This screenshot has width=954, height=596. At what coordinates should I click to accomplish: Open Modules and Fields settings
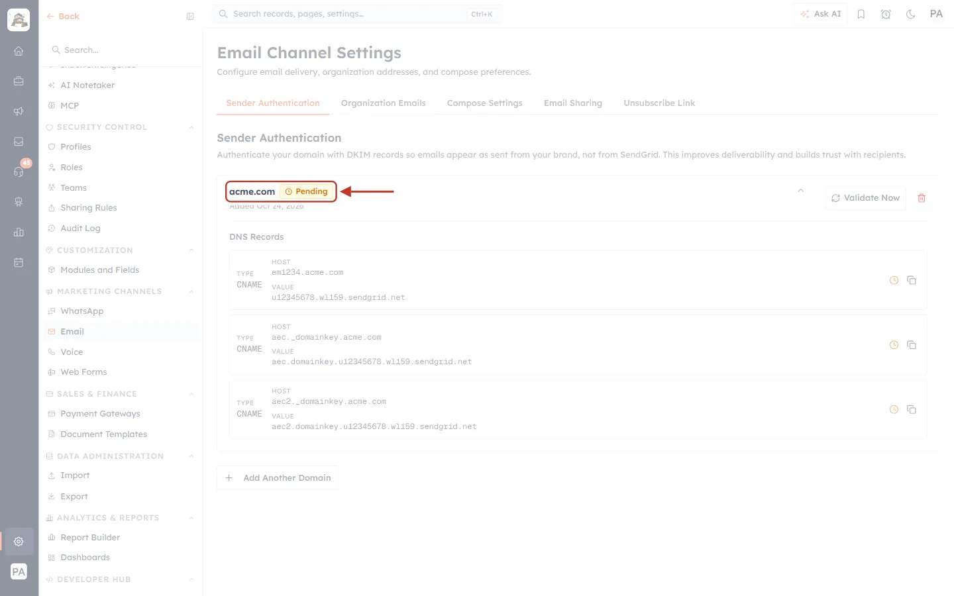click(99, 270)
